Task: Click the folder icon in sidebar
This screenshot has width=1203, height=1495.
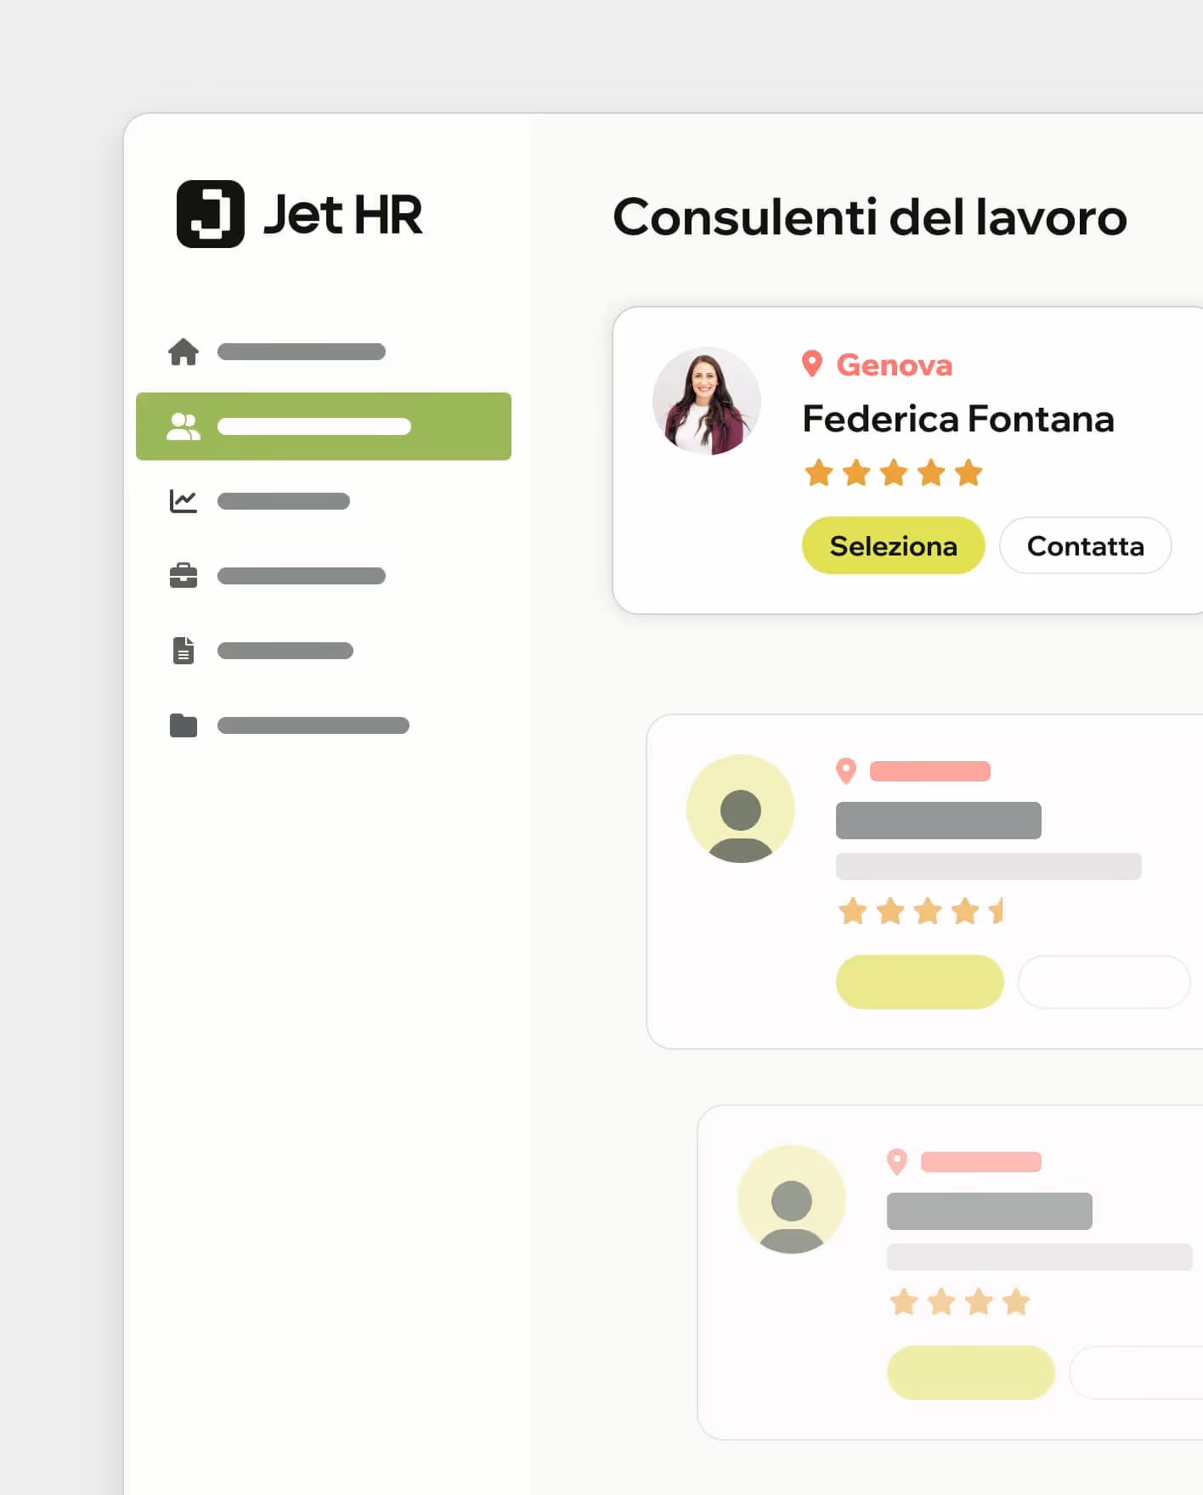Action: tap(184, 725)
